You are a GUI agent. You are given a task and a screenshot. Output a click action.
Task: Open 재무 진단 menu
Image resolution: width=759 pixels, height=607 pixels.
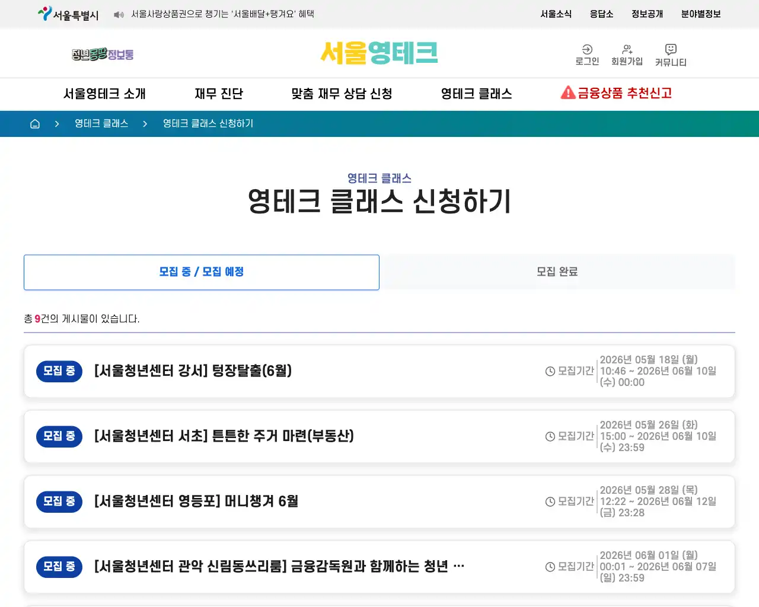pos(219,94)
